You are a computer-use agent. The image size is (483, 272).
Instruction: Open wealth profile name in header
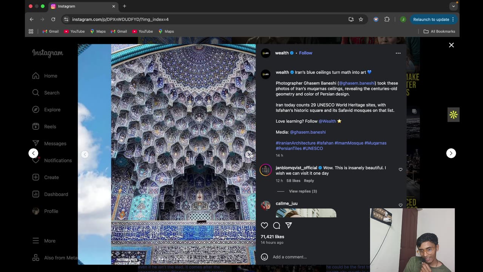point(282,53)
